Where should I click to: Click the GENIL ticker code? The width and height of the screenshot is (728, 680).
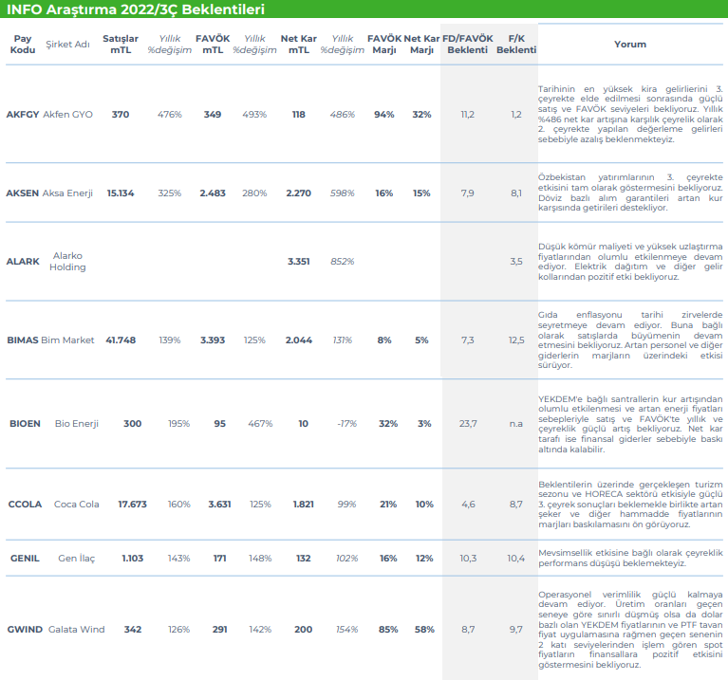(x=24, y=559)
